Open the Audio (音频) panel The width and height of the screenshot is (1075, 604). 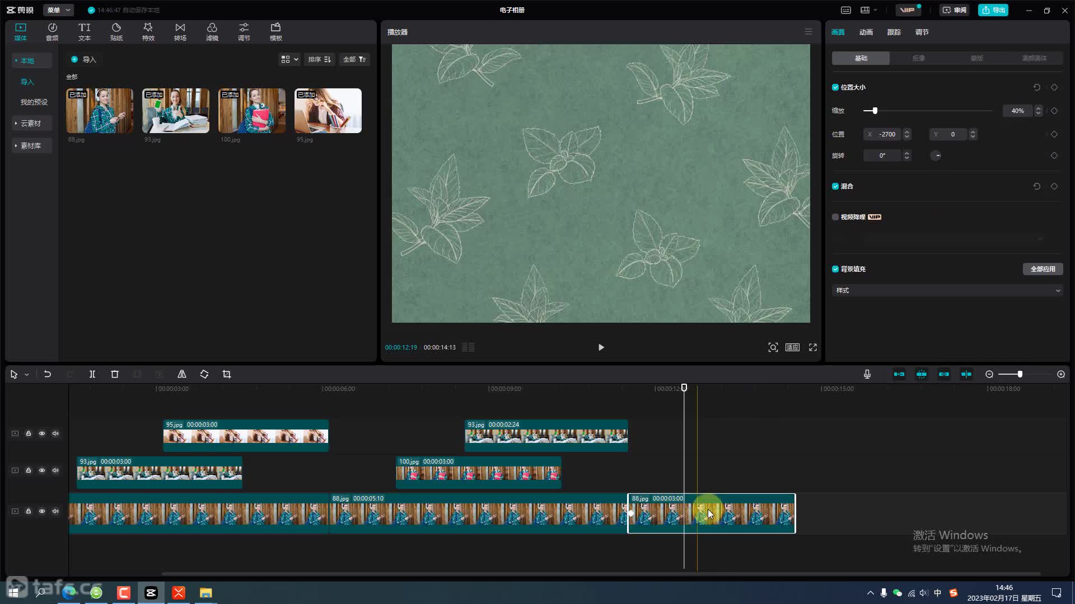click(52, 32)
